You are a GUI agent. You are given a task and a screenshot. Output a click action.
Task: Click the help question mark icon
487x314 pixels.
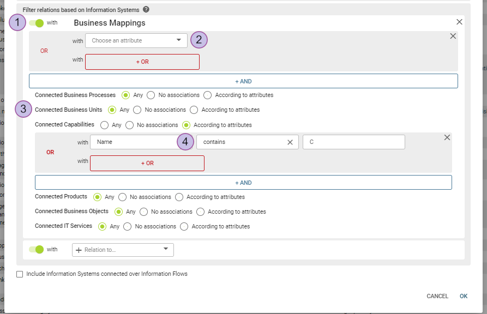(x=146, y=10)
